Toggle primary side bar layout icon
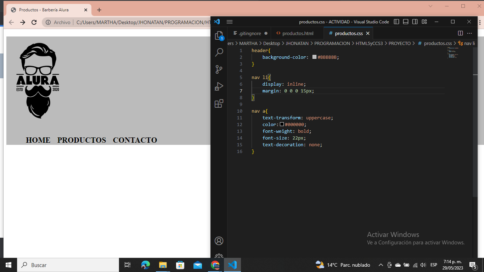 tap(396, 22)
